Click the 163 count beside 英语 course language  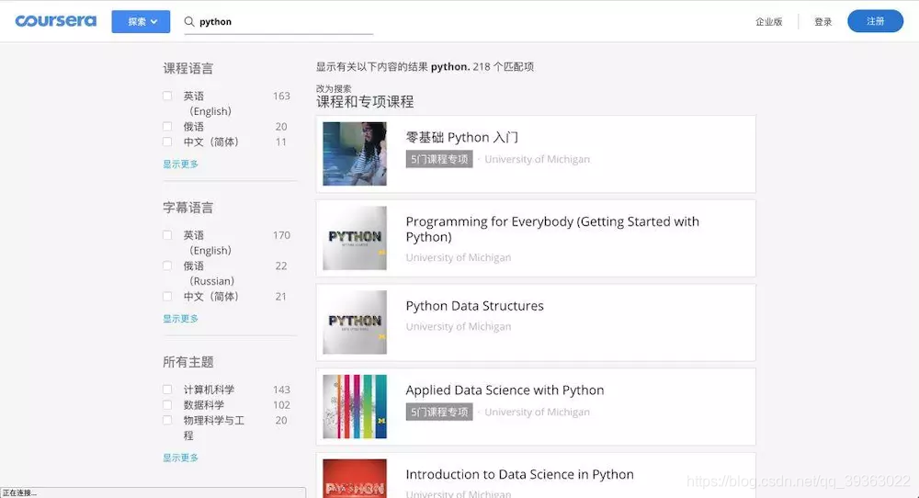281,96
